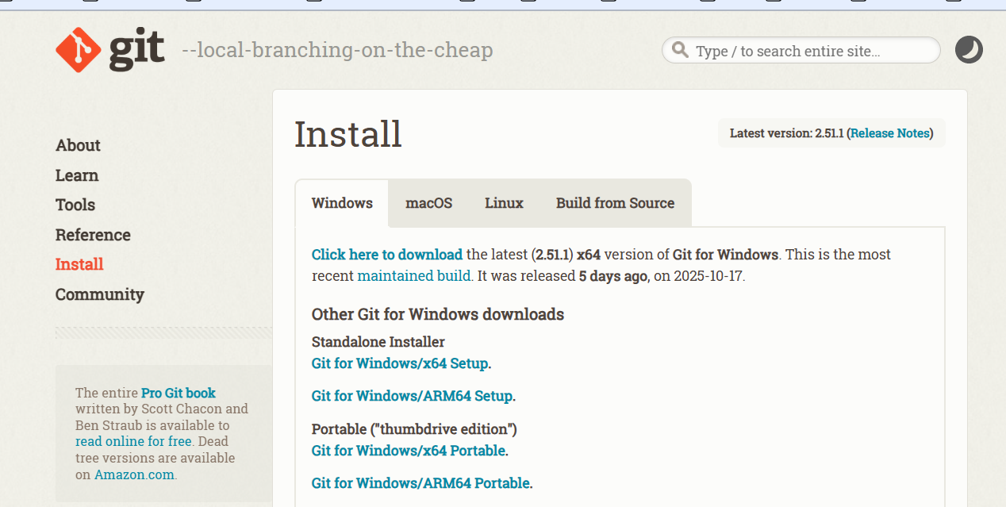The height and width of the screenshot is (507, 1006).
Task: Click the 'Install' page heading
Action: click(x=348, y=134)
